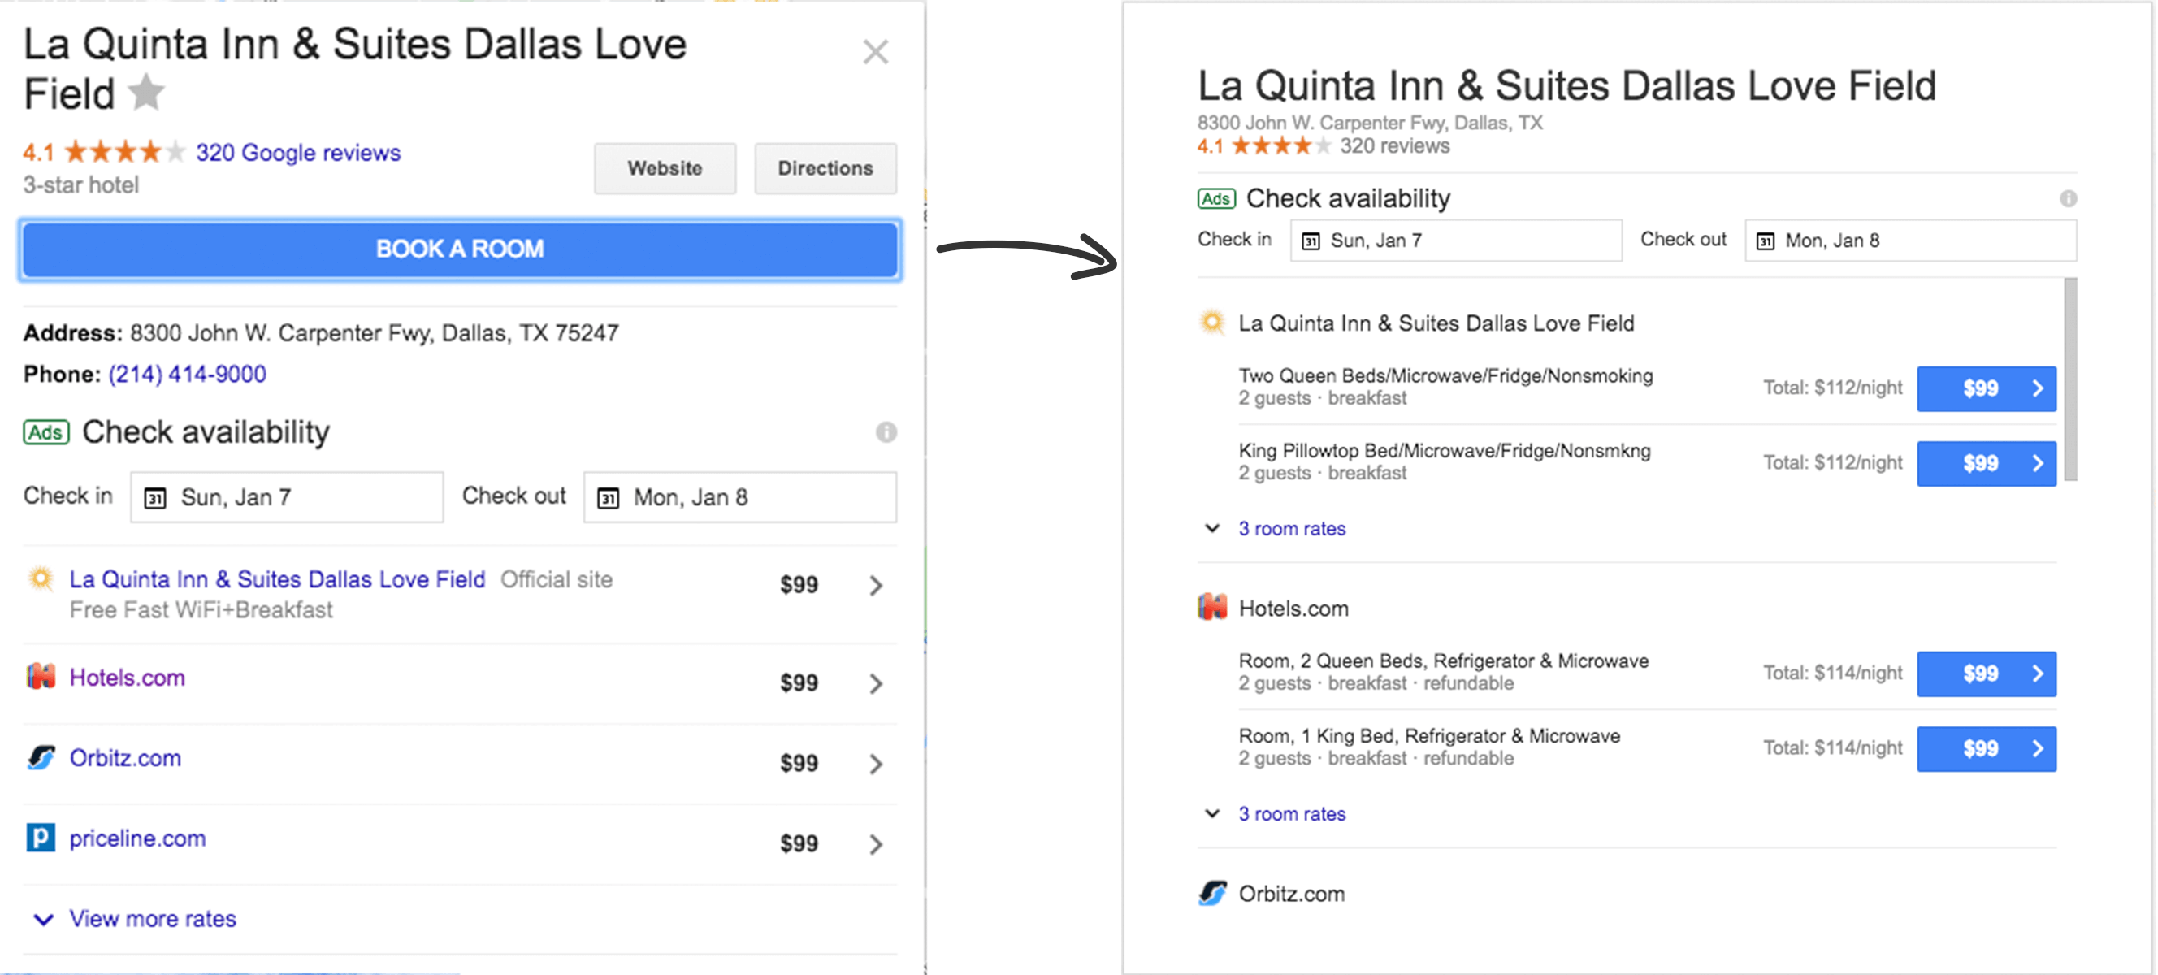The height and width of the screenshot is (975, 2158).
Task: Click calendar icon in right check-out field
Action: pyautogui.click(x=1765, y=241)
